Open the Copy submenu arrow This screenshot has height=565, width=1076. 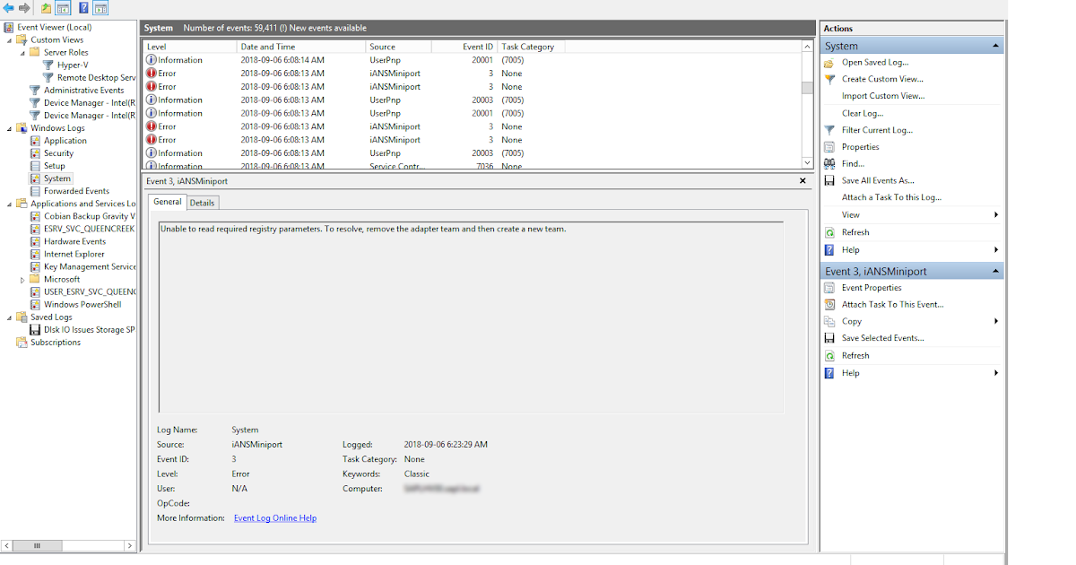pos(994,321)
